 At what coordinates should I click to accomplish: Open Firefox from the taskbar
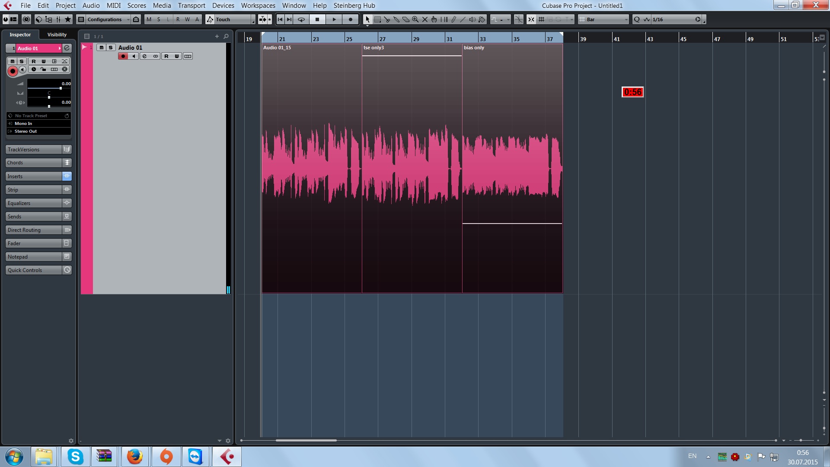pos(134,457)
